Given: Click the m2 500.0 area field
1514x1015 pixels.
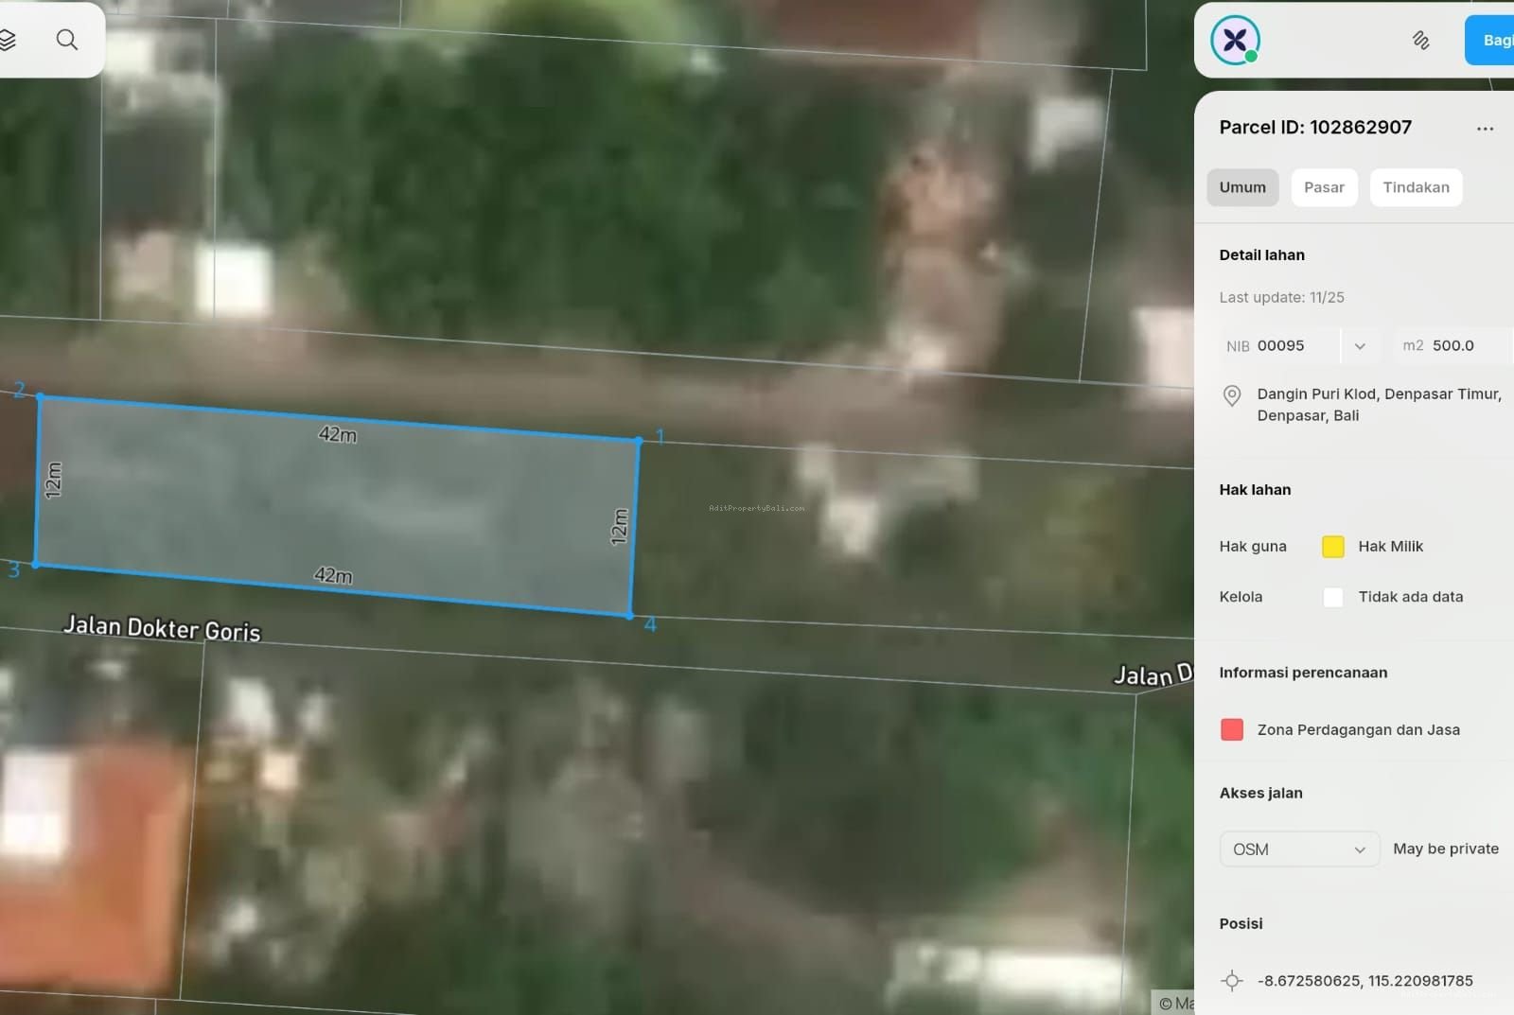Looking at the screenshot, I should (1452, 346).
